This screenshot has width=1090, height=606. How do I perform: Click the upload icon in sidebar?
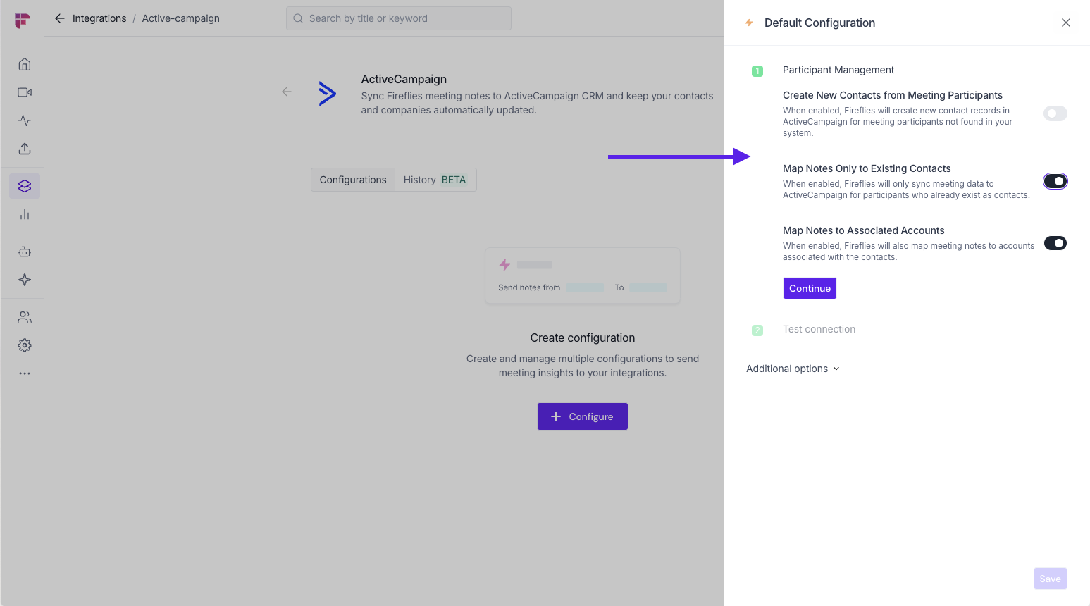click(x=25, y=149)
